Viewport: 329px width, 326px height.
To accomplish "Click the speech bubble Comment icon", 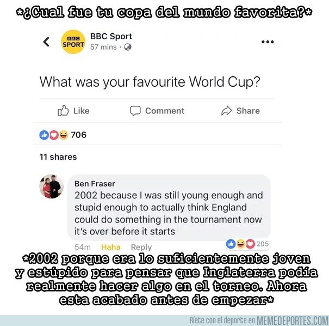I will (135, 111).
